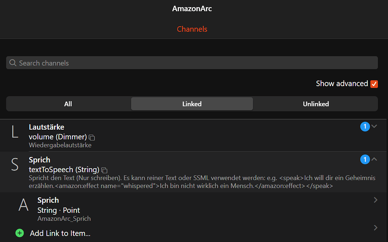Click the blue link count badge on Sprich

tap(365, 159)
